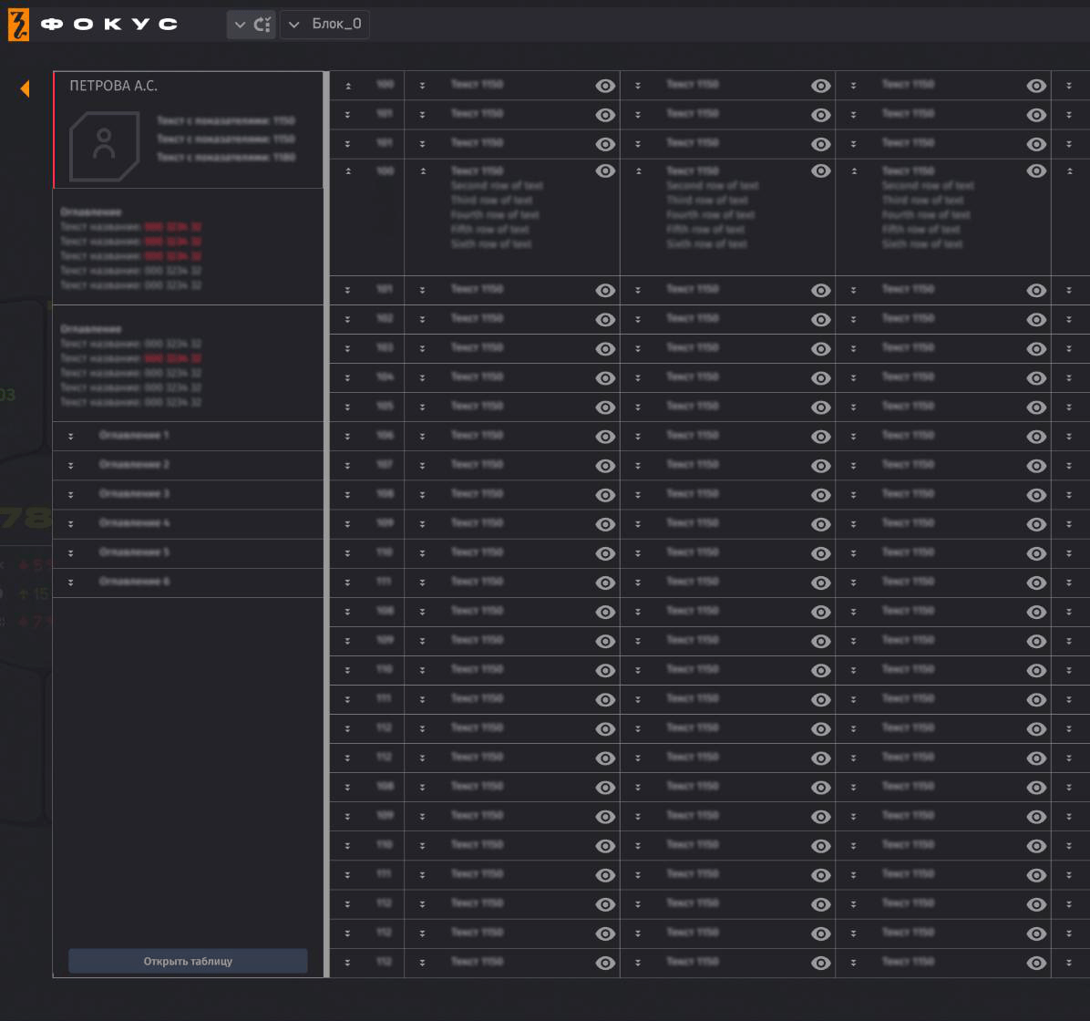Select the number cell 107
1090x1021 pixels.
click(385, 465)
